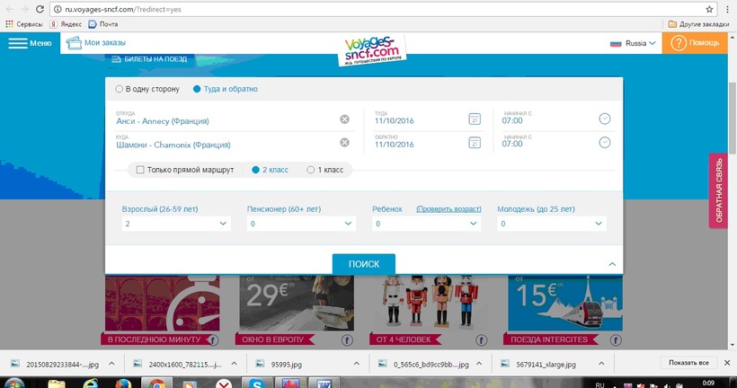This screenshot has width=737, height=388.
Task: Open the return date calendar icon
Action: 475,143
